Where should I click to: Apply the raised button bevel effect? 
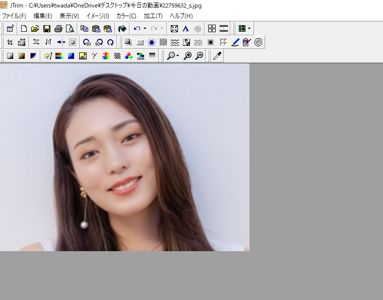pyautogui.click(x=140, y=42)
